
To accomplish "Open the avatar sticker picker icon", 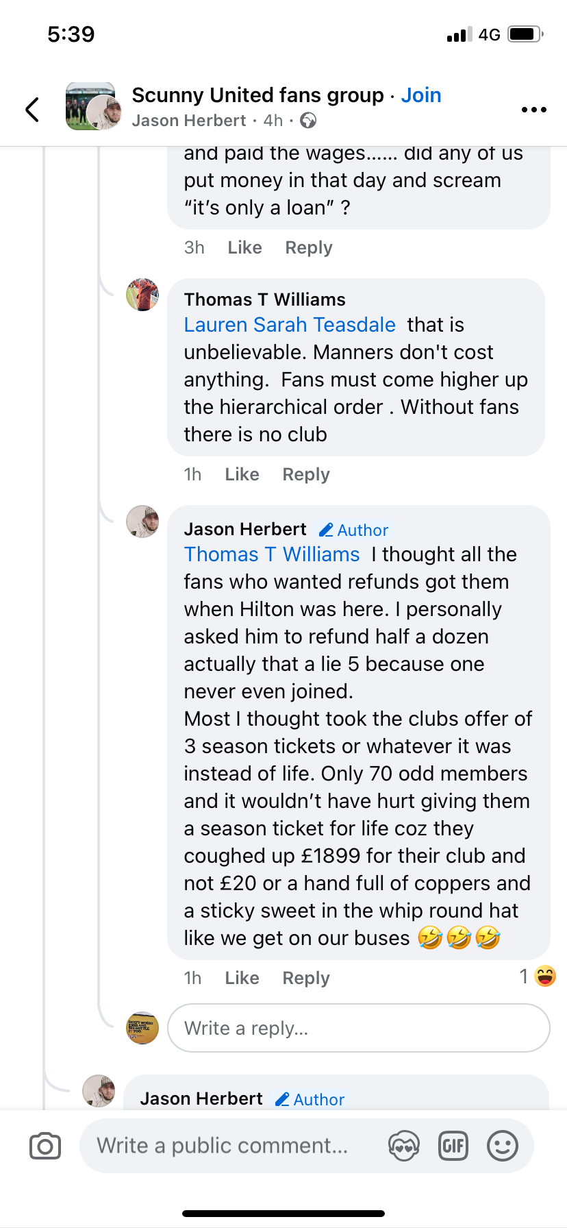I will (x=403, y=1146).
